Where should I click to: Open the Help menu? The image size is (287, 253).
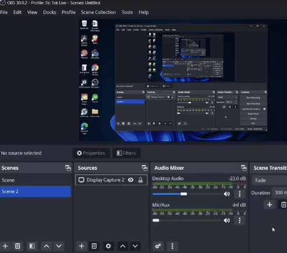pyautogui.click(x=144, y=12)
